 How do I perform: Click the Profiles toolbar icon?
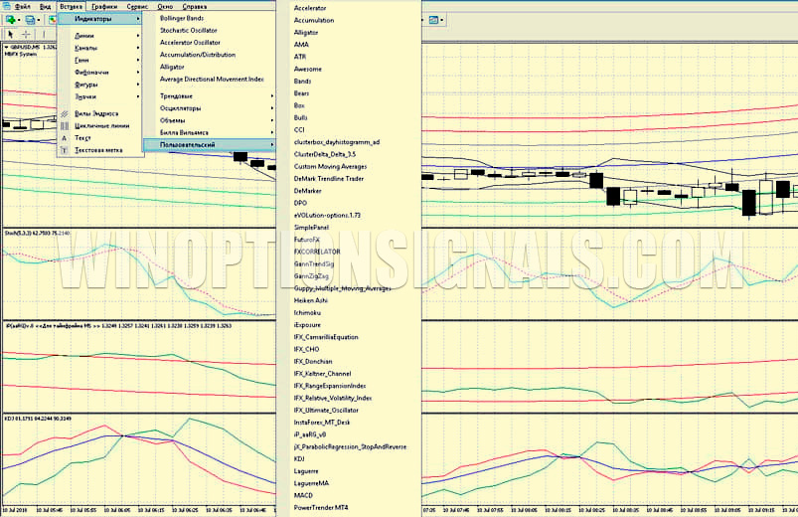(x=32, y=19)
